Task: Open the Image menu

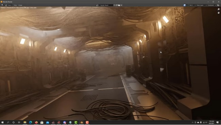Action: [20, 5]
